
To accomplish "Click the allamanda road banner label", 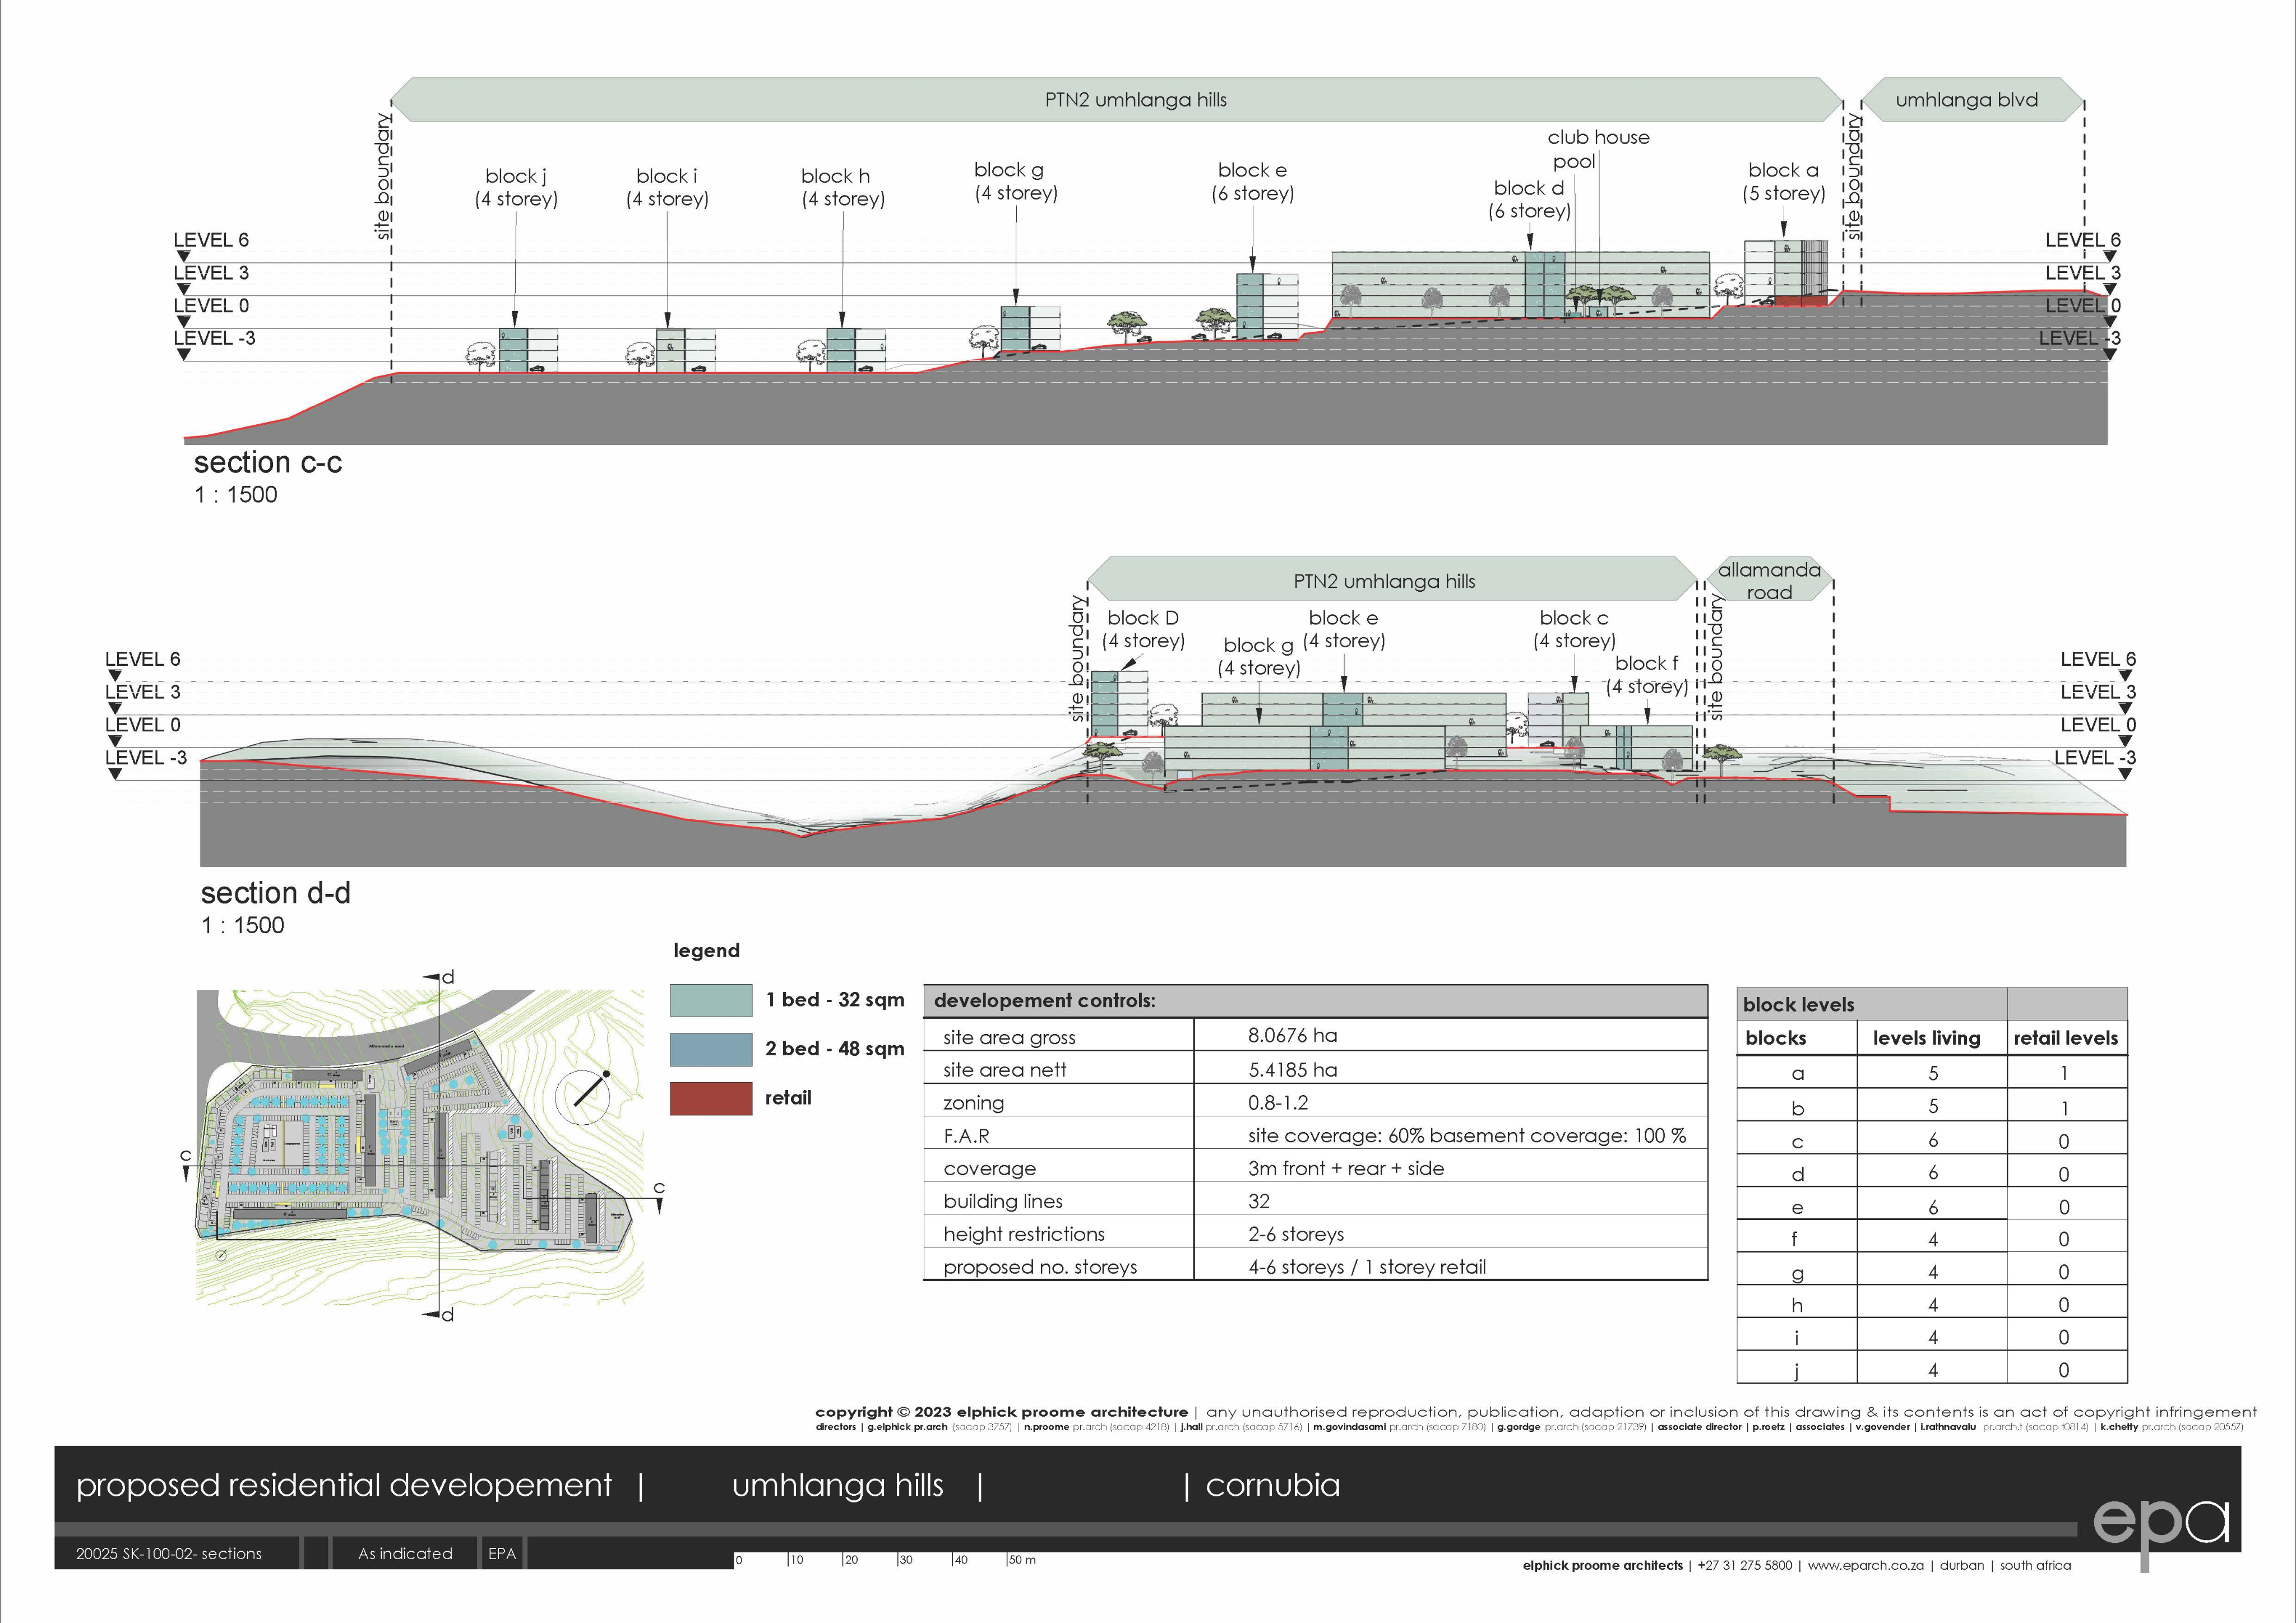I will point(1769,581).
